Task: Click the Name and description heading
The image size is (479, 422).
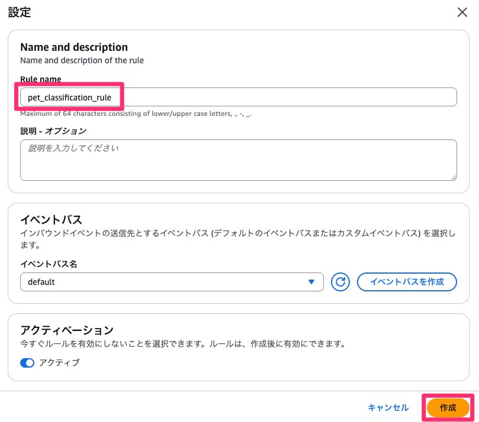Action: pyautogui.click(x=74, y=47)
